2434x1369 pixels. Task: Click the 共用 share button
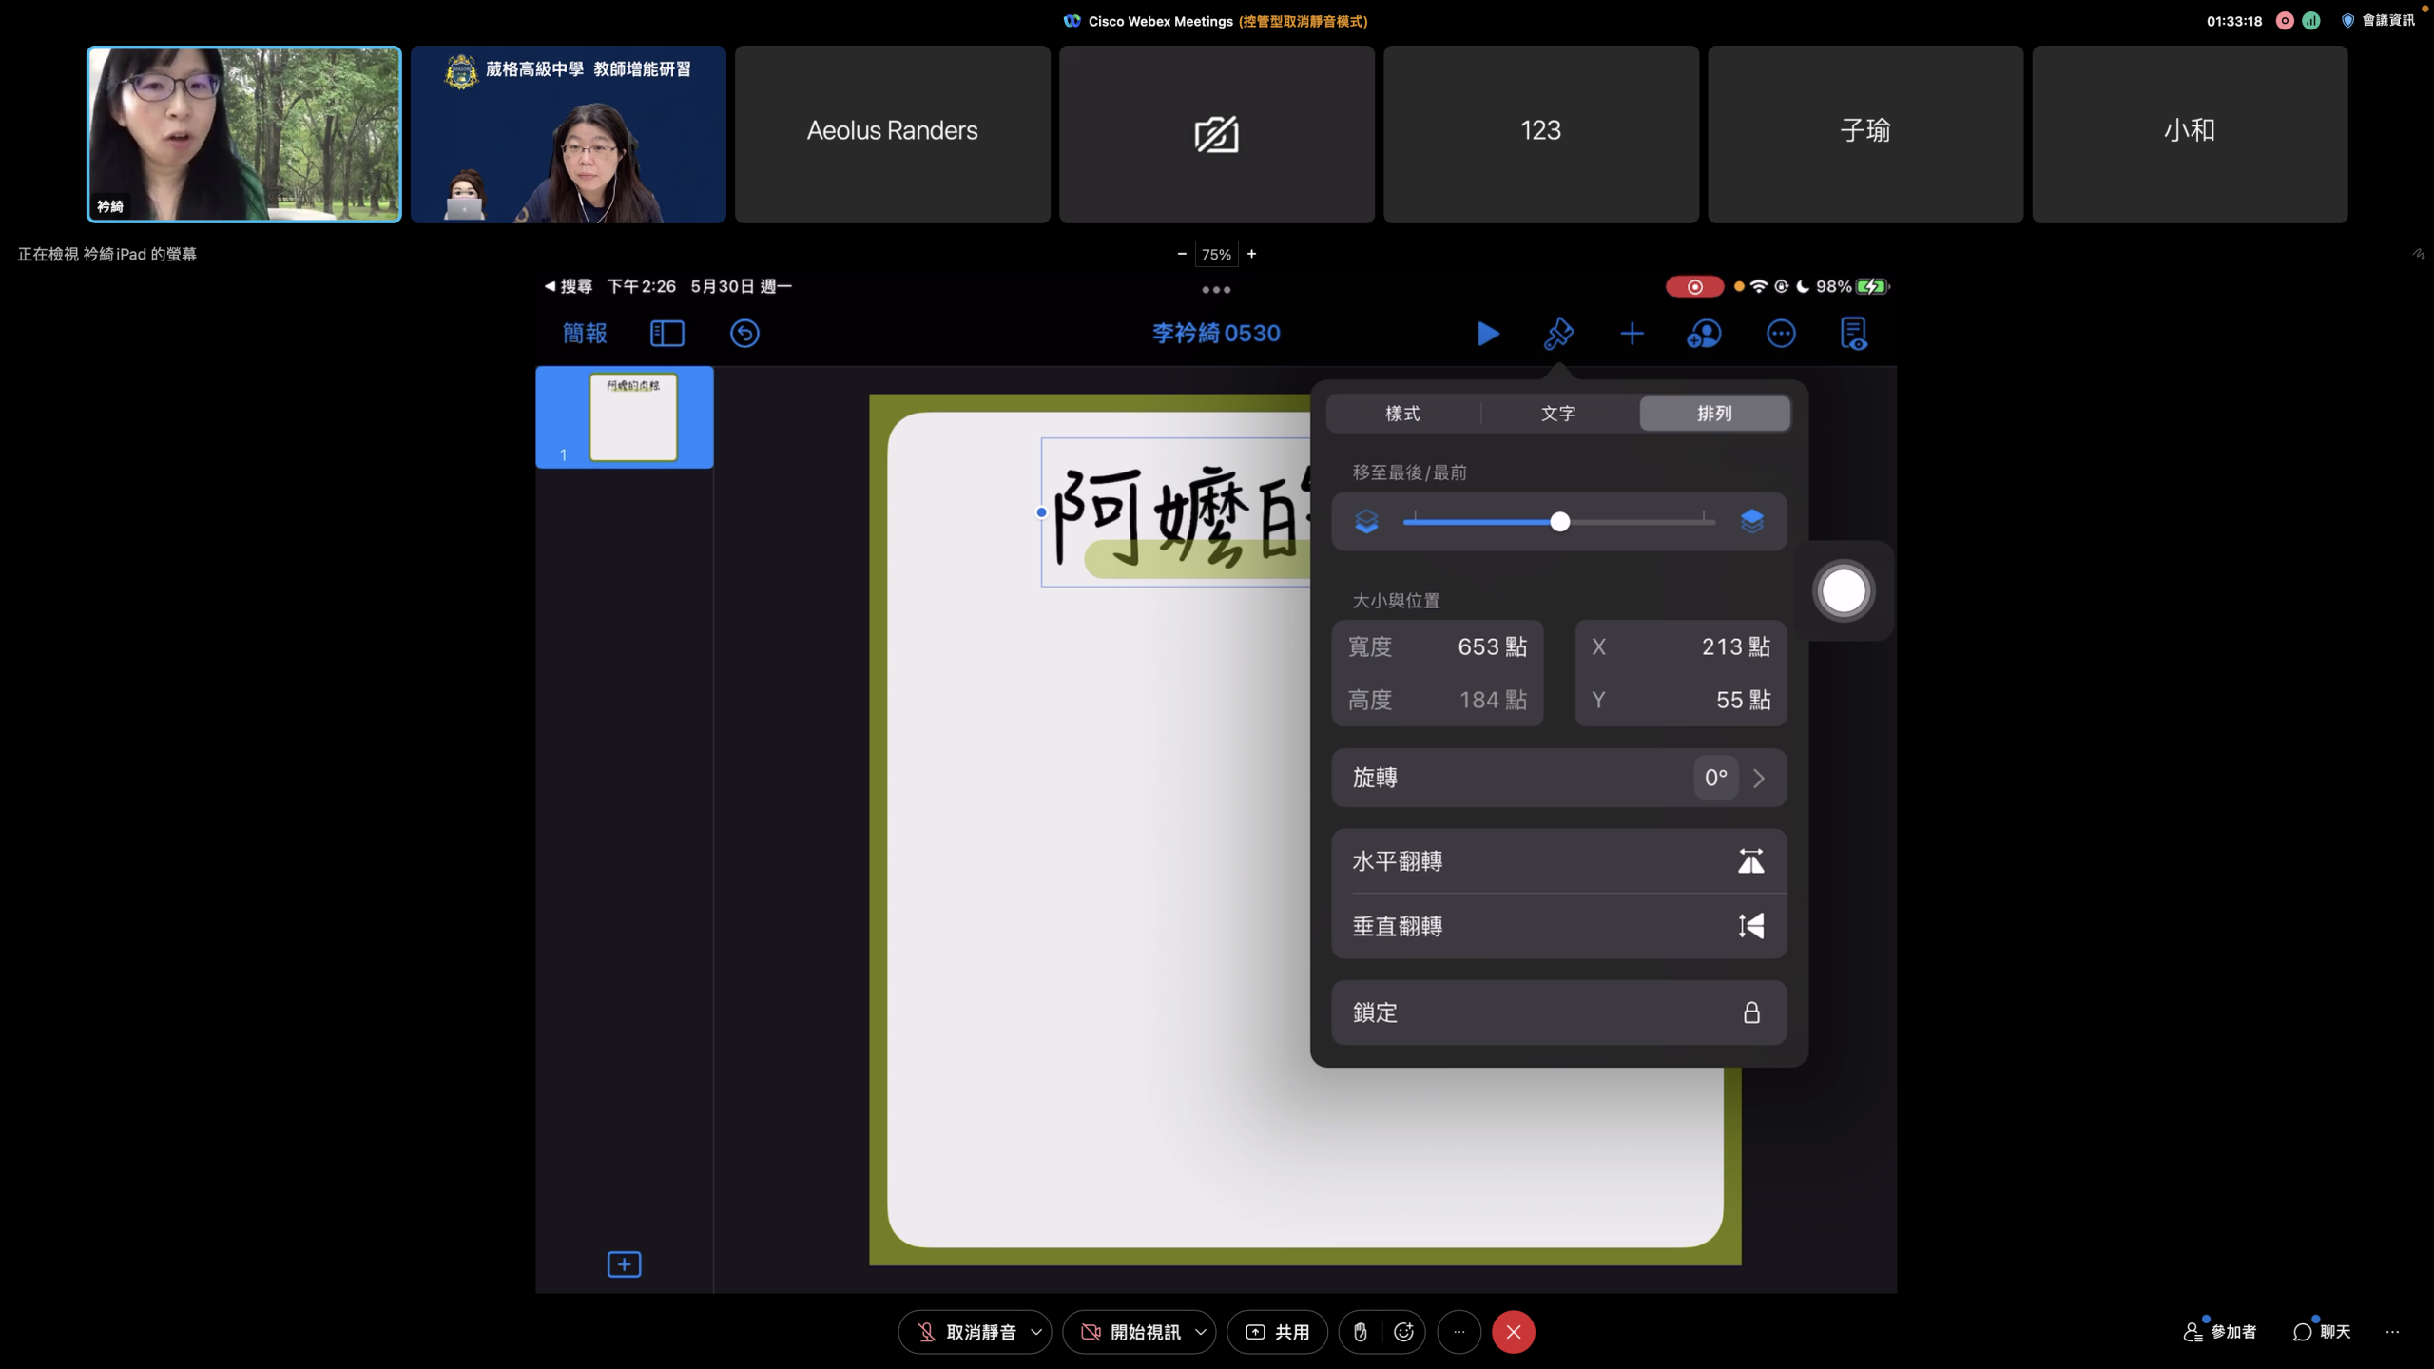pyautogui.click(x=1277, y=1332)
